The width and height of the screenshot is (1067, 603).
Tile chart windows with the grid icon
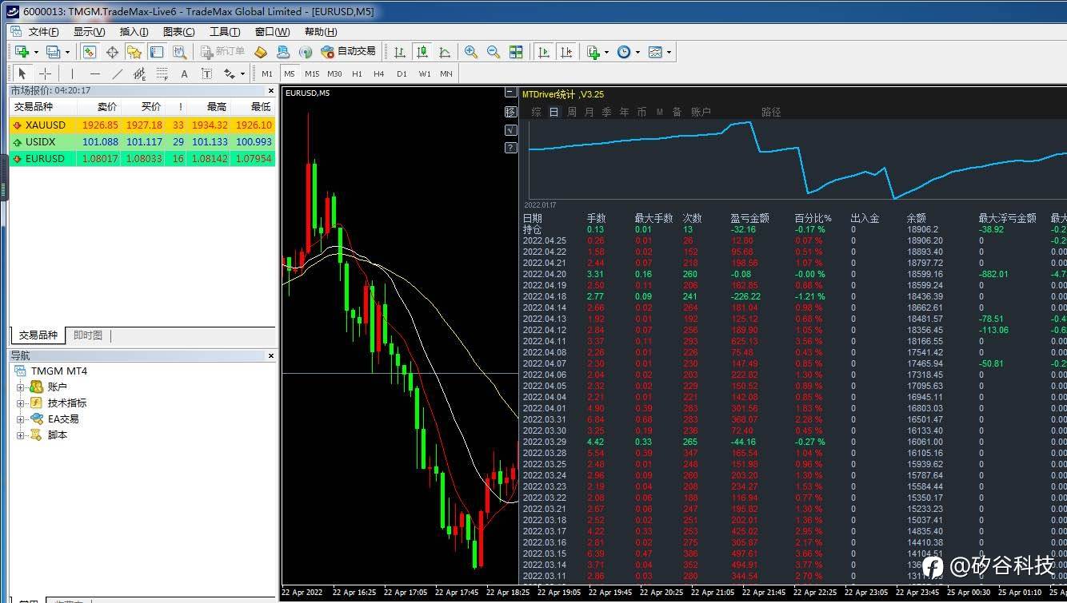click(516, 52)
